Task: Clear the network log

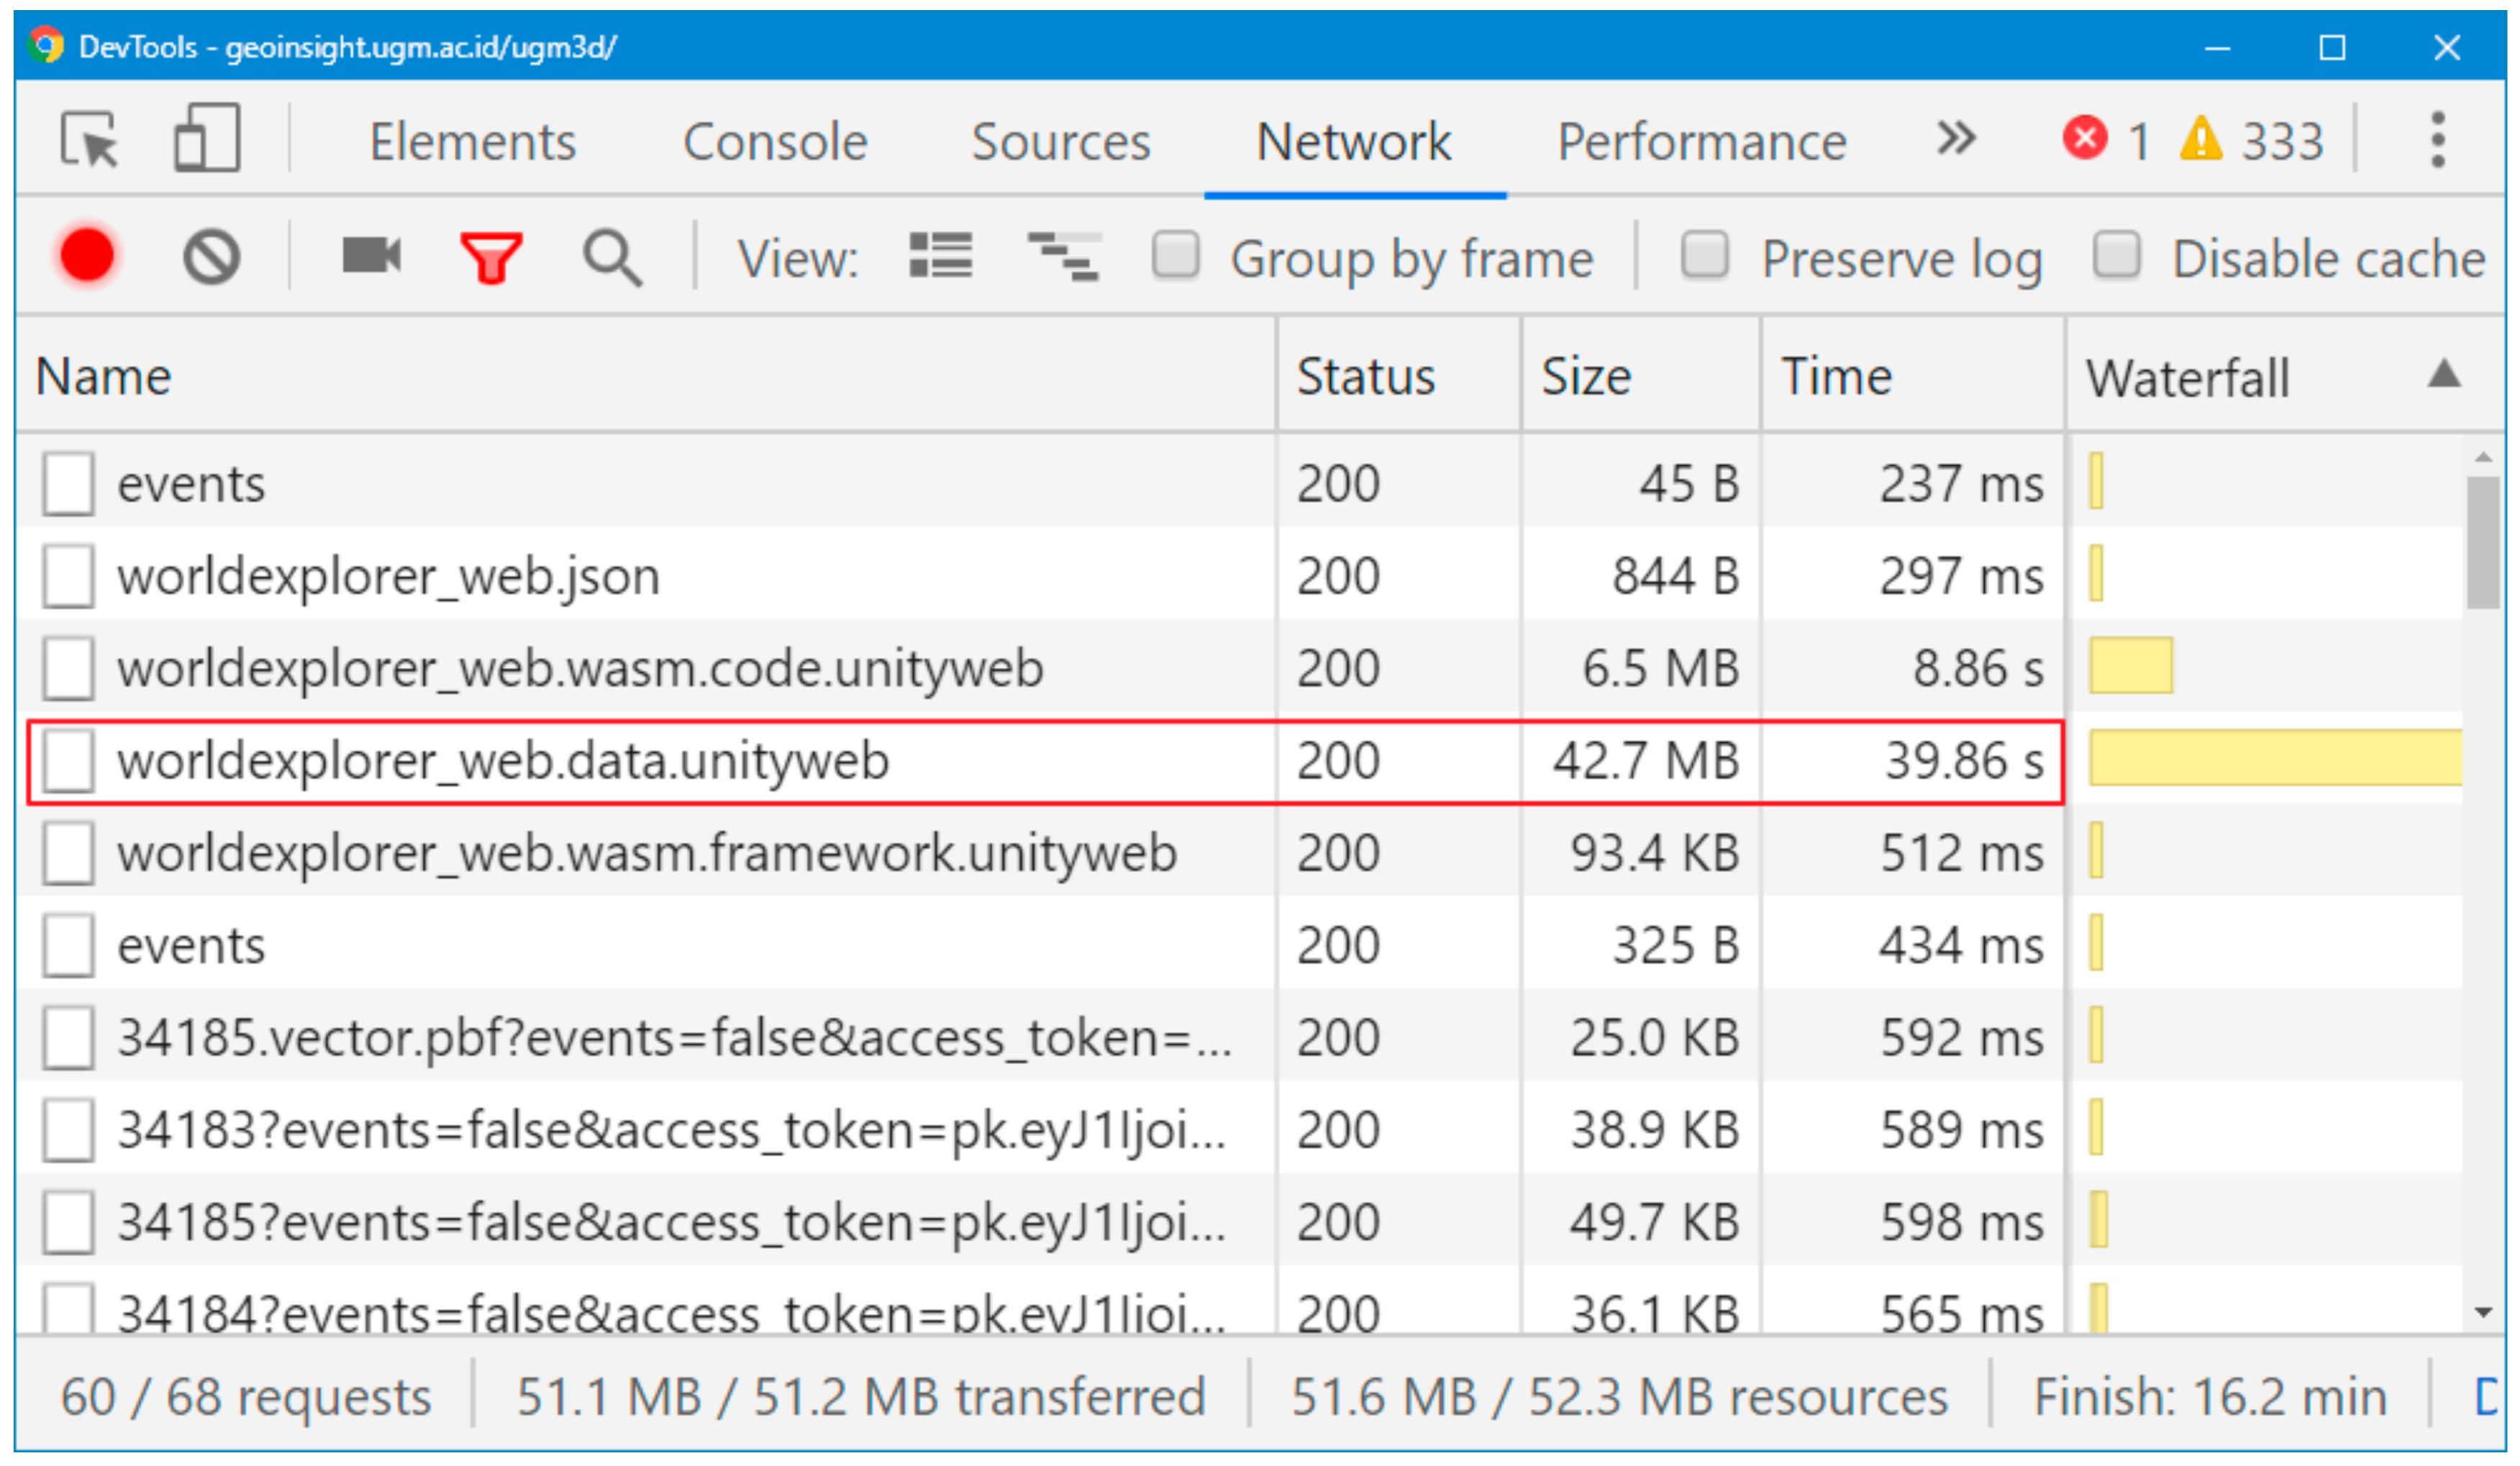Action: 211,257
